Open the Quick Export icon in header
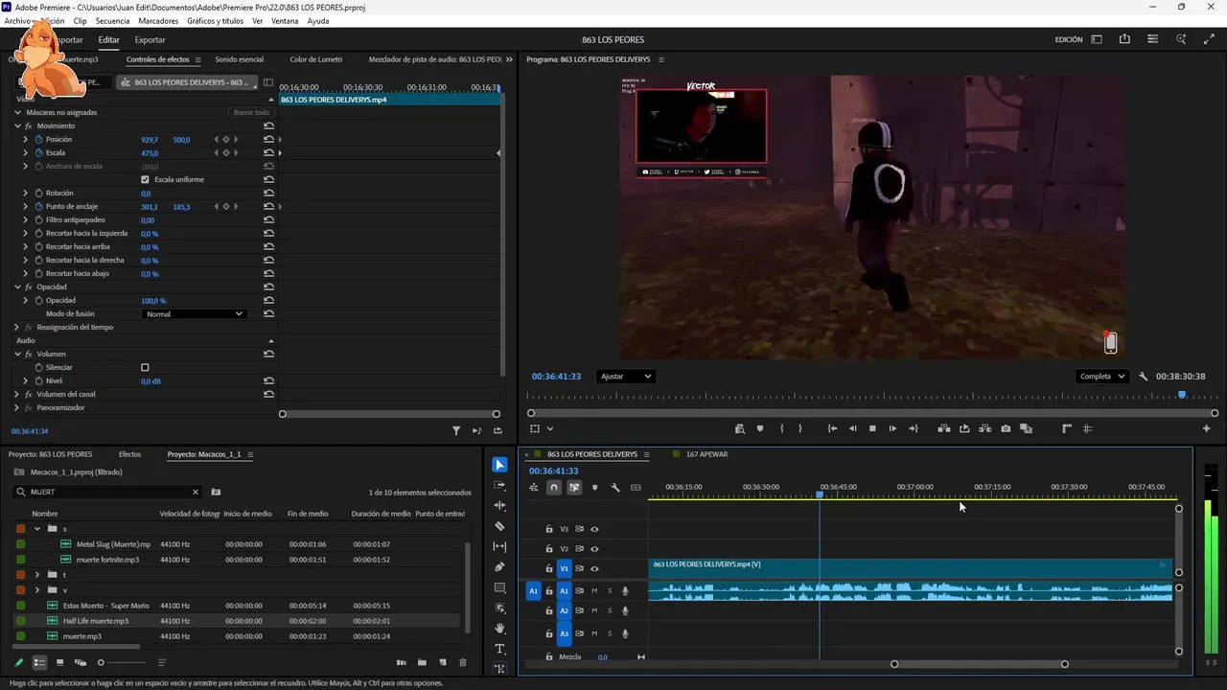Viewport: 1227px width, 690px height. tap(1124, 39)
